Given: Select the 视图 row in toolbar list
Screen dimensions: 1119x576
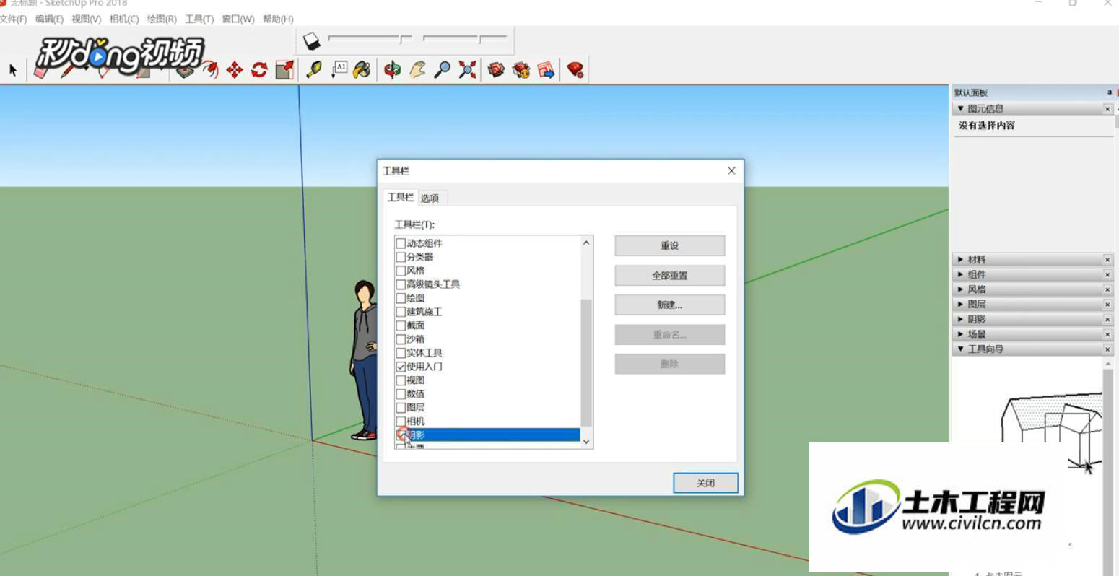Looking at the screenshot, I should pos(487,380).
